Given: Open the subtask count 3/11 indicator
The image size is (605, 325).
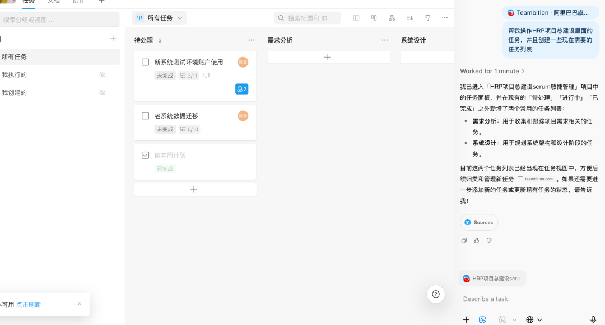Looking at the screenshot, I should (189, 76).
